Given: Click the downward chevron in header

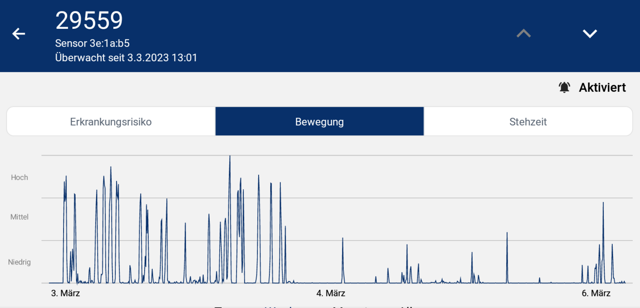Looking at the screenshot, I should tap(590, 34).
